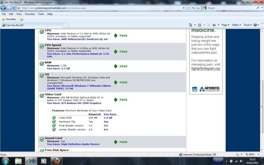Open the address bar history dropdown arrow

183,8
